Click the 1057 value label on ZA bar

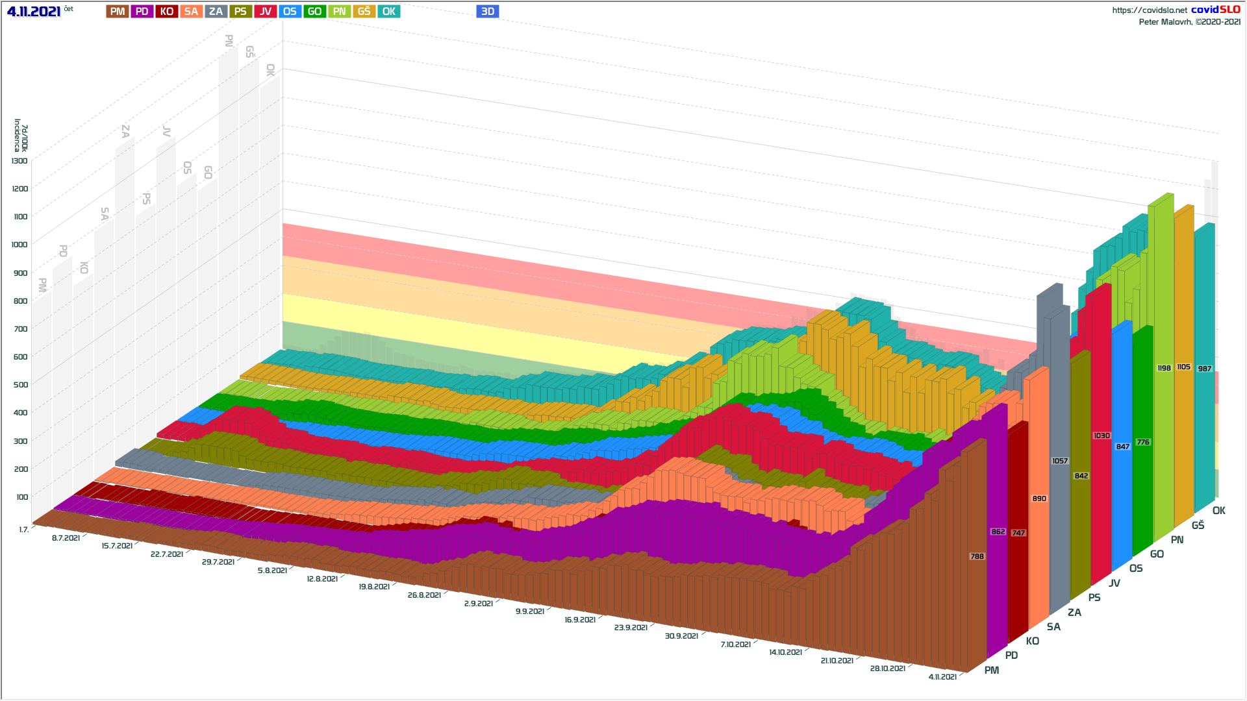pyautogui.click(x=1059, y=461)
